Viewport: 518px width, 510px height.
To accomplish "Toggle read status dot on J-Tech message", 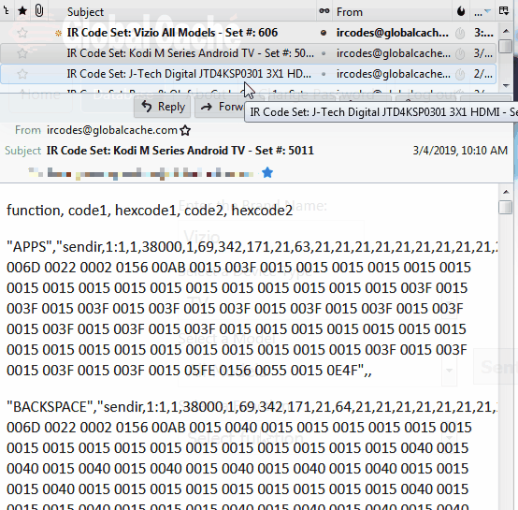I will (x=324, y=74).
